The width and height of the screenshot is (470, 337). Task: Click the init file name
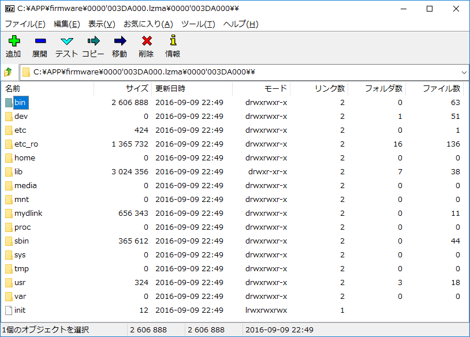[x=20, y=310]
